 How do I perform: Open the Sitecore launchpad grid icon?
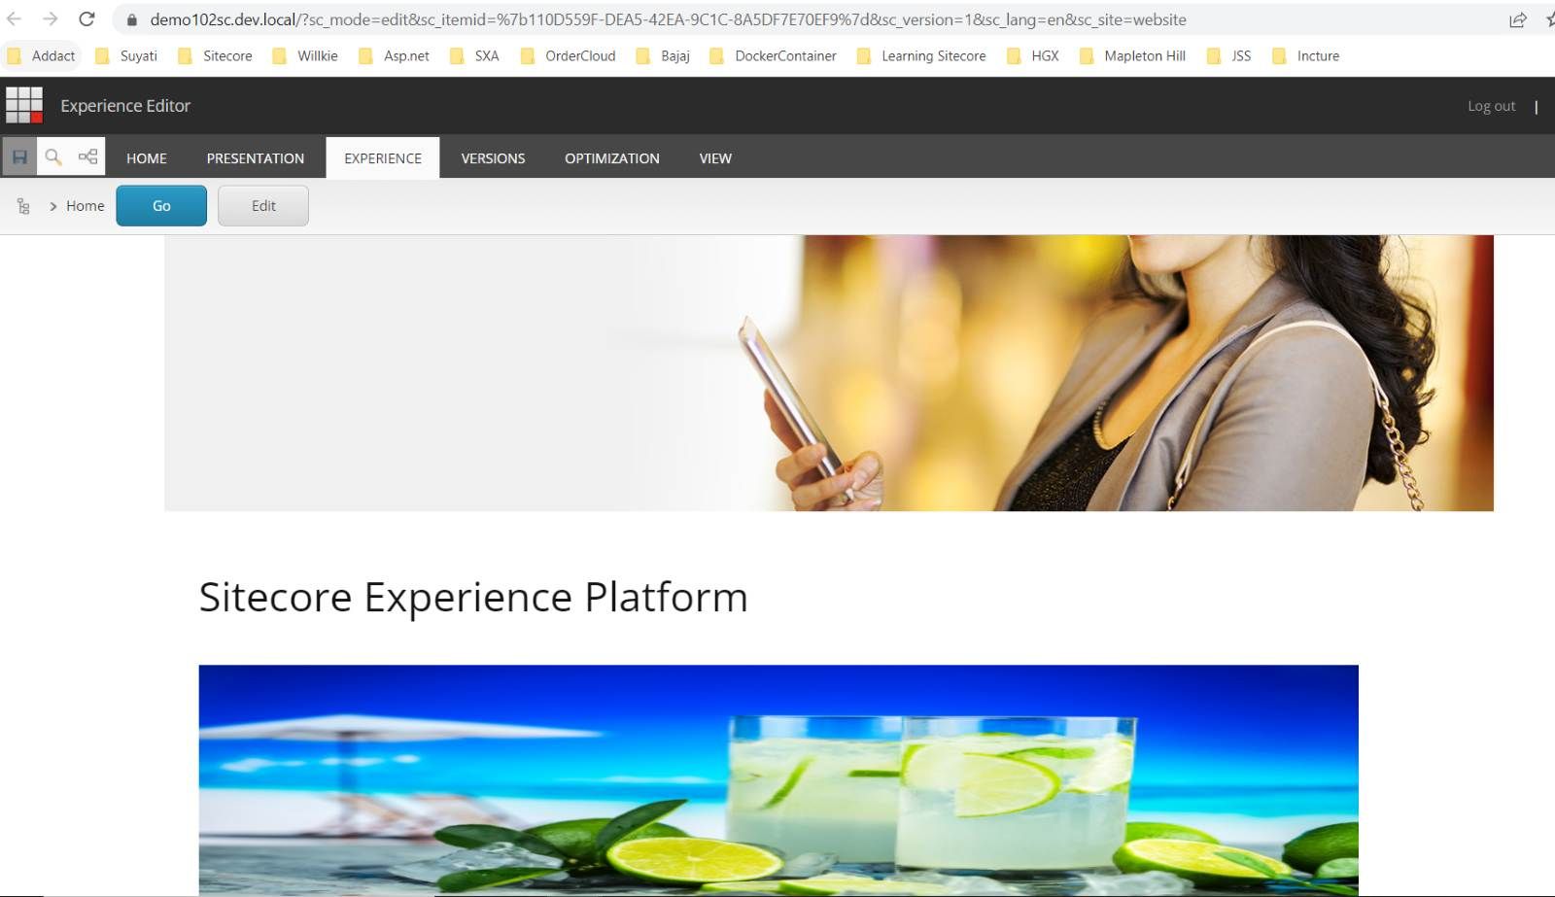tap(24, 105)
